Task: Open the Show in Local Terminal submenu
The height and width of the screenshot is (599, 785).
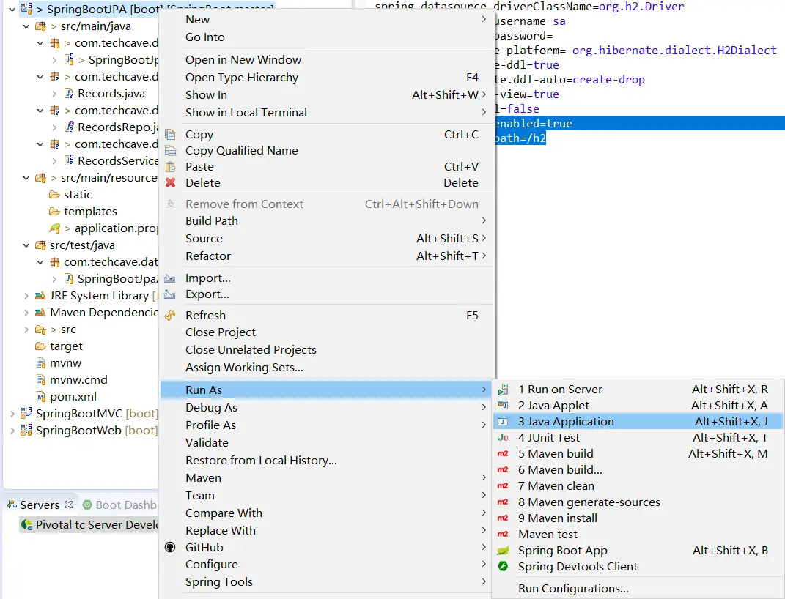Action: [x=326, y=112]
